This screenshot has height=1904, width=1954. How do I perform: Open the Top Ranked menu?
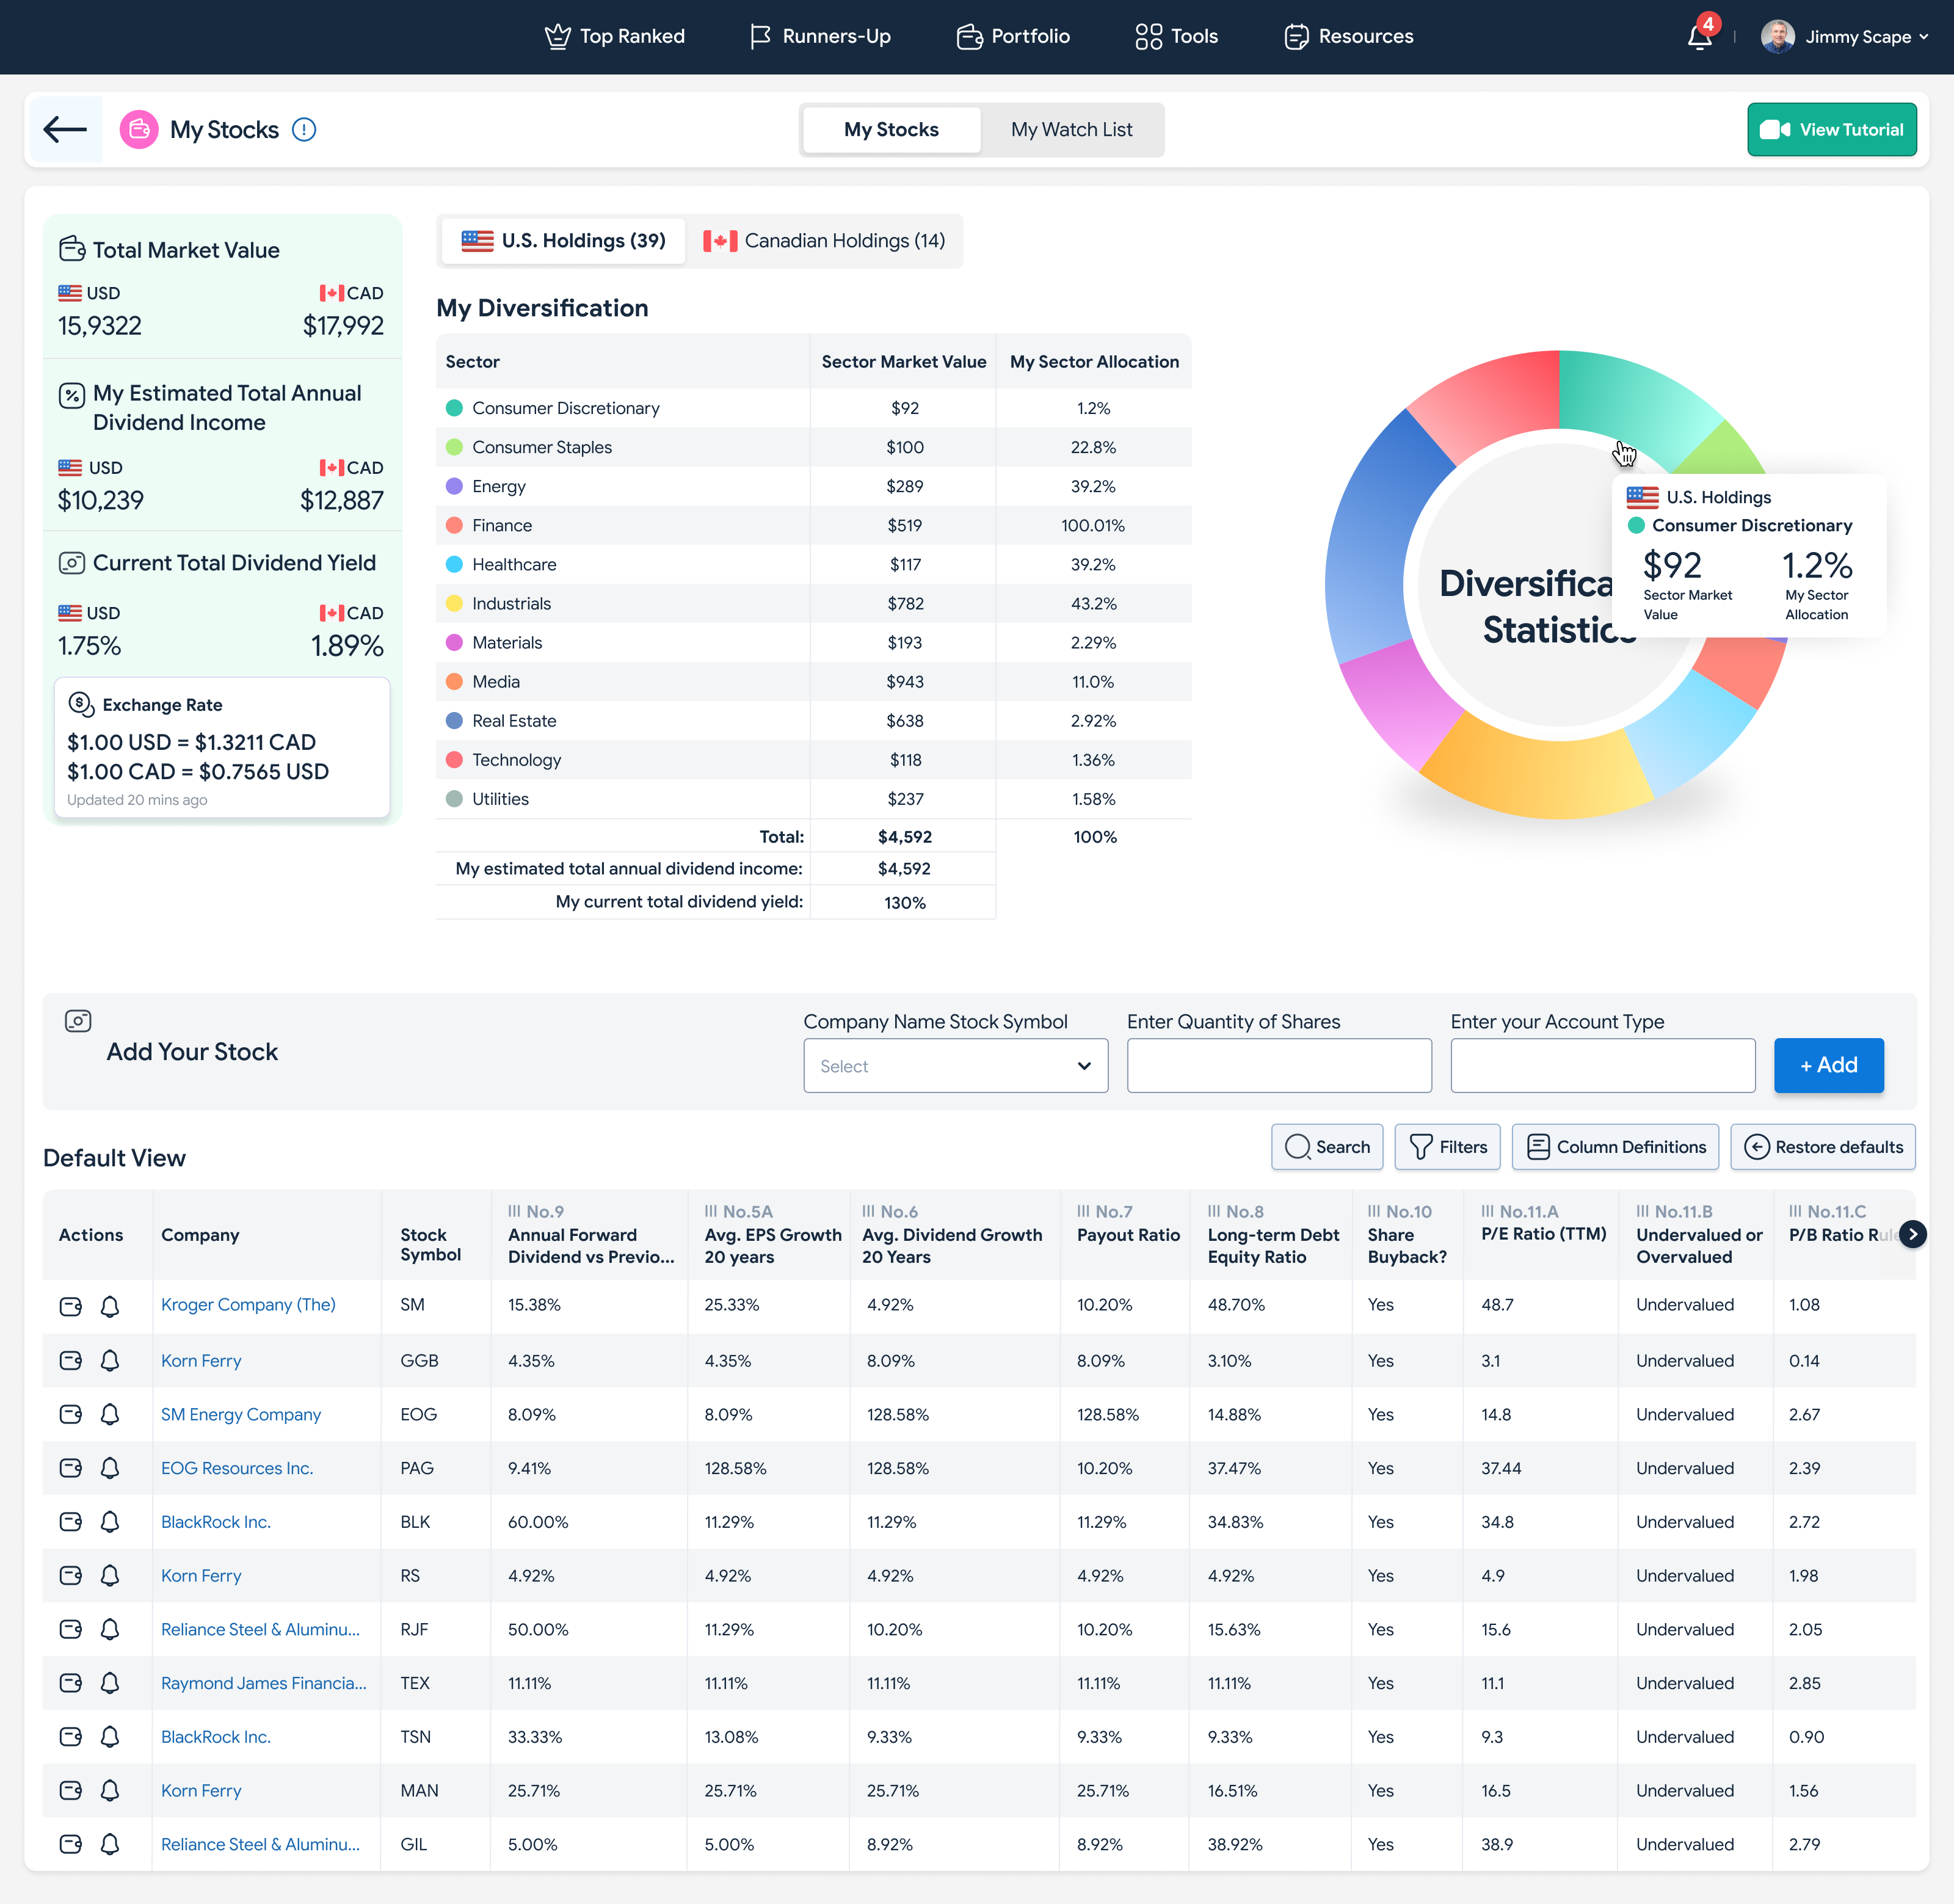point(614,37)
